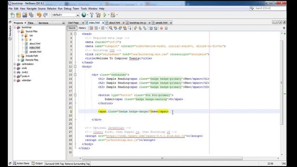The height and width of the screenshot is (167, 297).
Task: Collapse the Source Files tree node
Action: click(x=19, y=32)
